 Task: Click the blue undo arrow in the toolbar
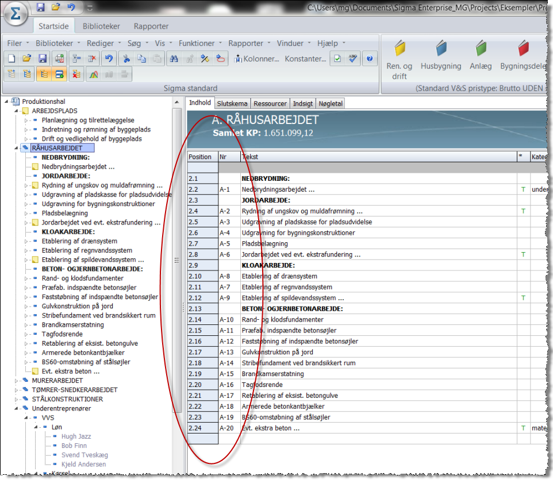pyautogui.click(x=109, y=59)
